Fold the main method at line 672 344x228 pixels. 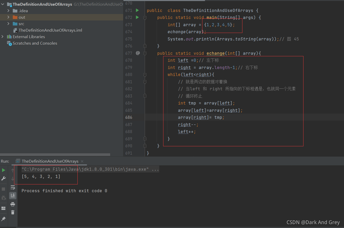point(145,17)
